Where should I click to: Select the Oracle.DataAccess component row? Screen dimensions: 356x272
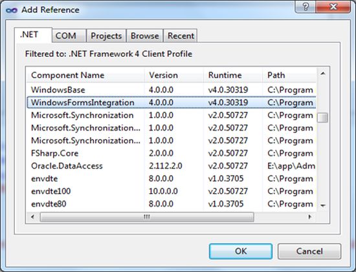tap(171, 166)
